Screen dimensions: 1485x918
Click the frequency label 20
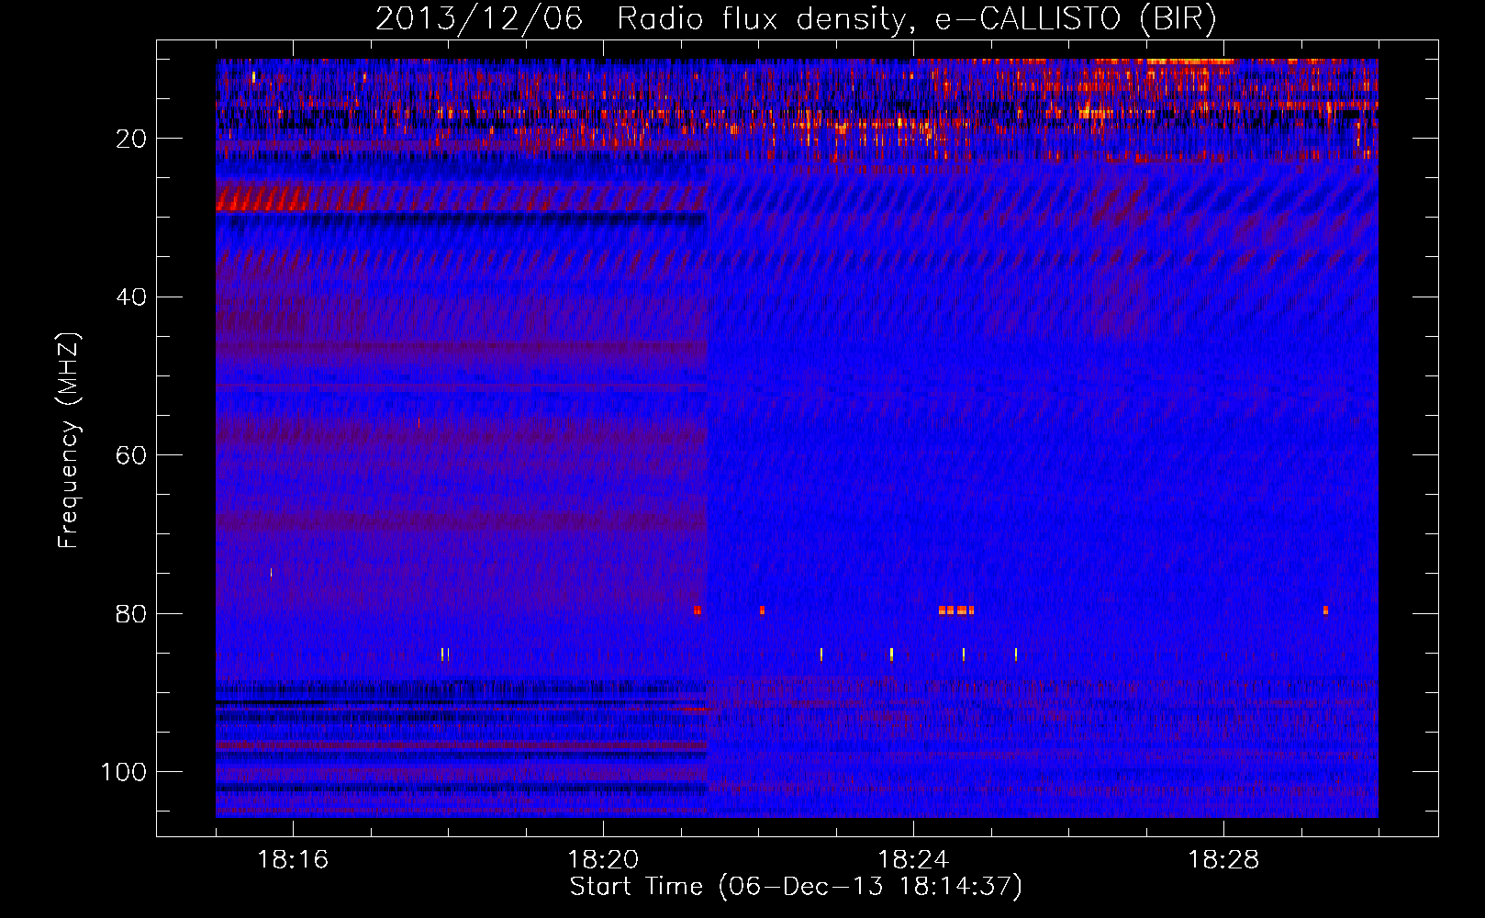[132, 139]
